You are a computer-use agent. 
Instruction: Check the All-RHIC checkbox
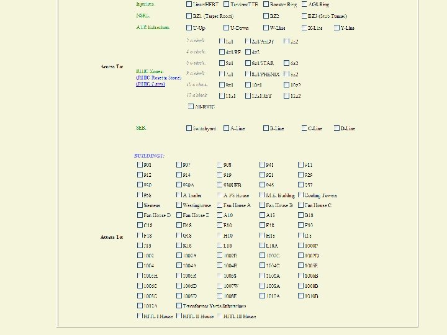191,106
